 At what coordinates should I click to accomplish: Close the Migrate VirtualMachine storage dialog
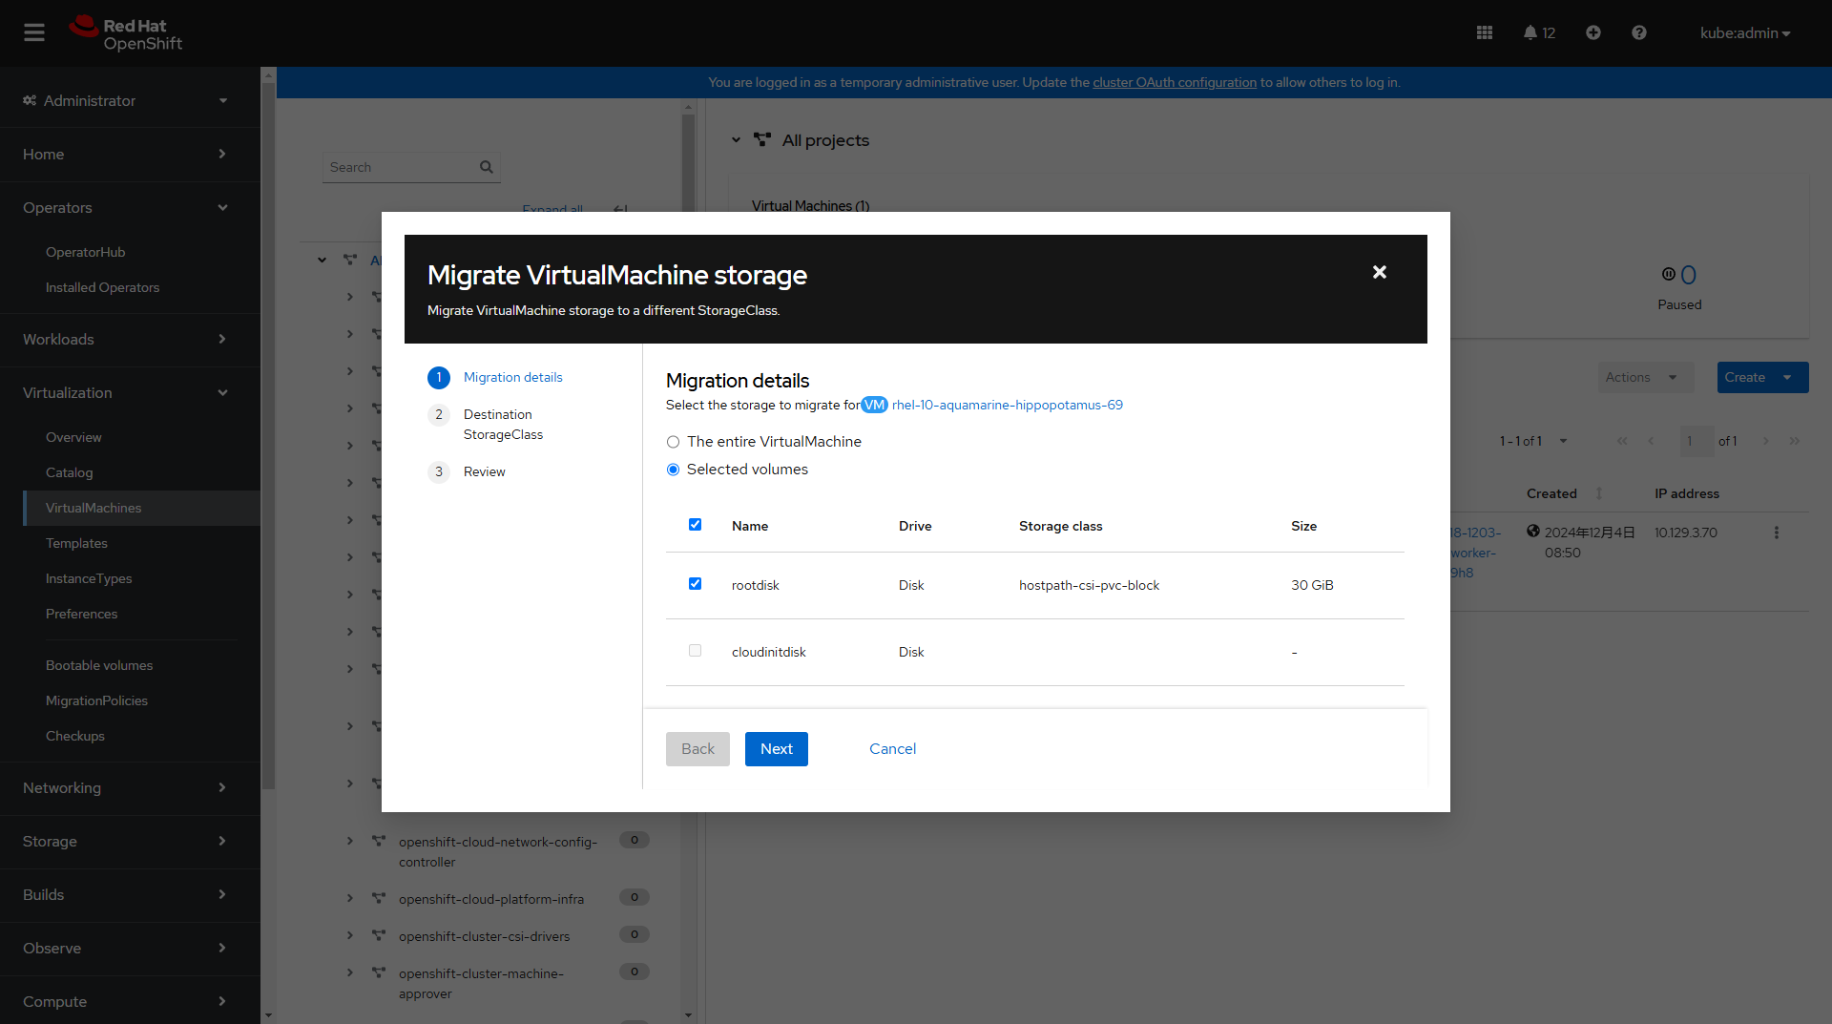click(x=1380, y=272)
